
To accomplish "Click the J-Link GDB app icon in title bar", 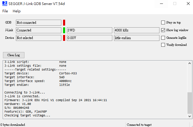I will point(5,4).
